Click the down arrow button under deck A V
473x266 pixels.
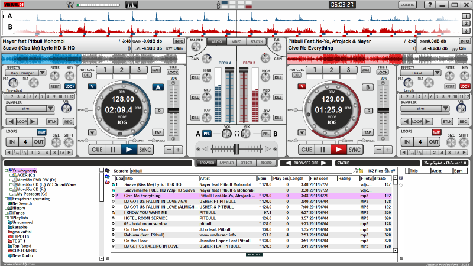coord(92,132)
